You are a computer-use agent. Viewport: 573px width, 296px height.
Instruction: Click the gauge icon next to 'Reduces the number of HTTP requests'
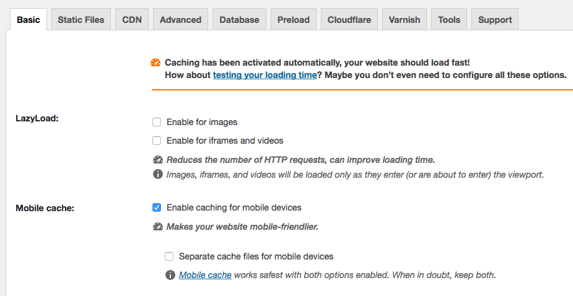(157, 159)
